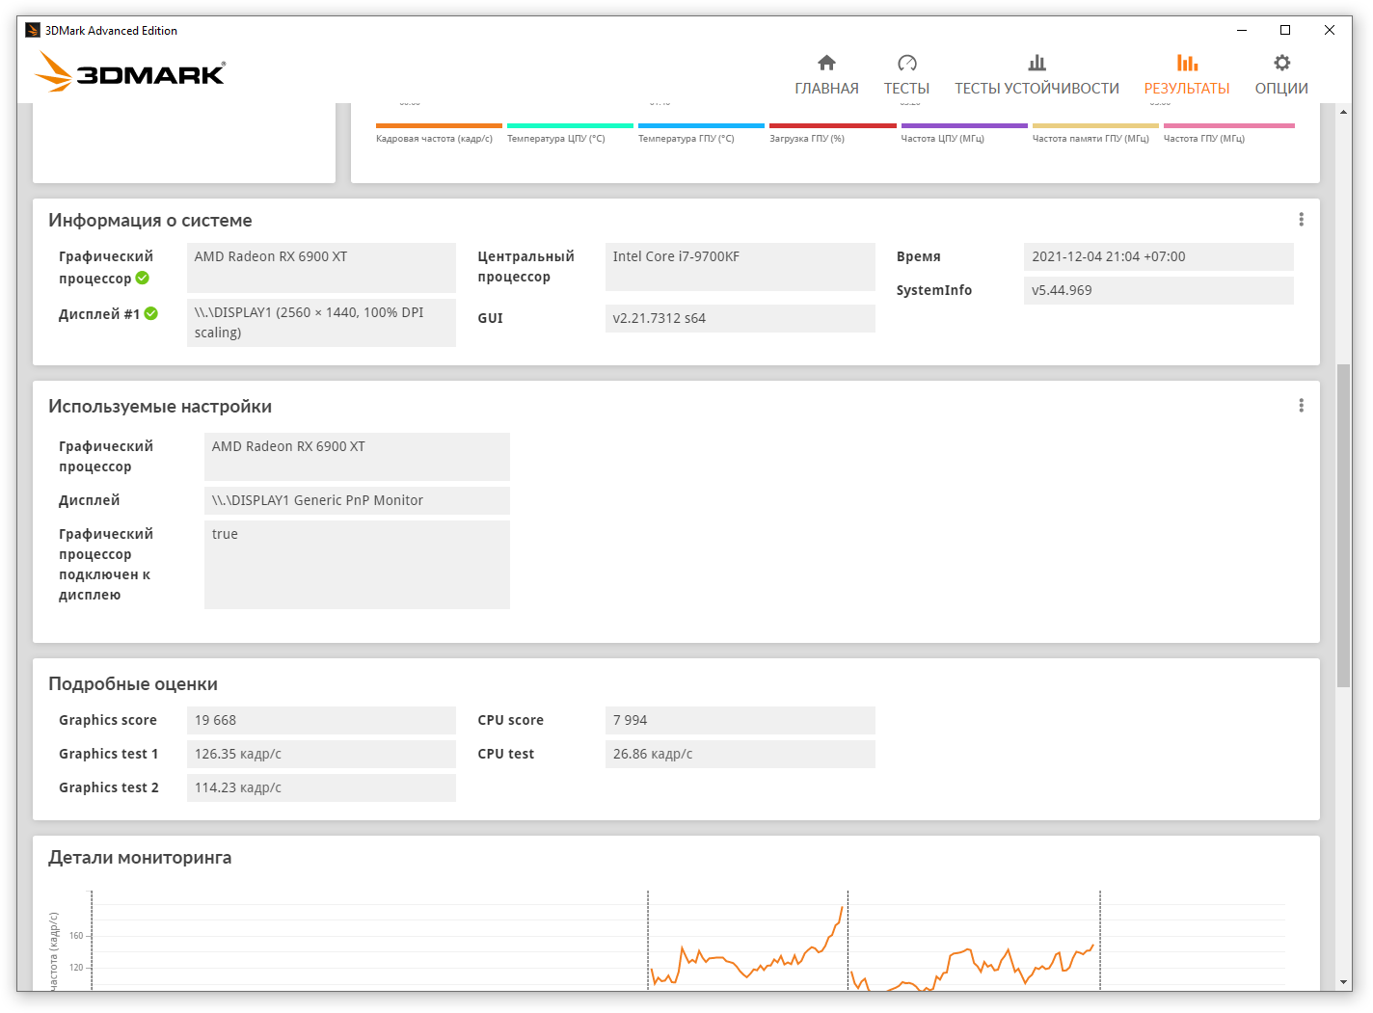The height and width of the screenshot is (1013, 1373).
Task: Click the CPU score value 7 994
Action: (740, 720)
